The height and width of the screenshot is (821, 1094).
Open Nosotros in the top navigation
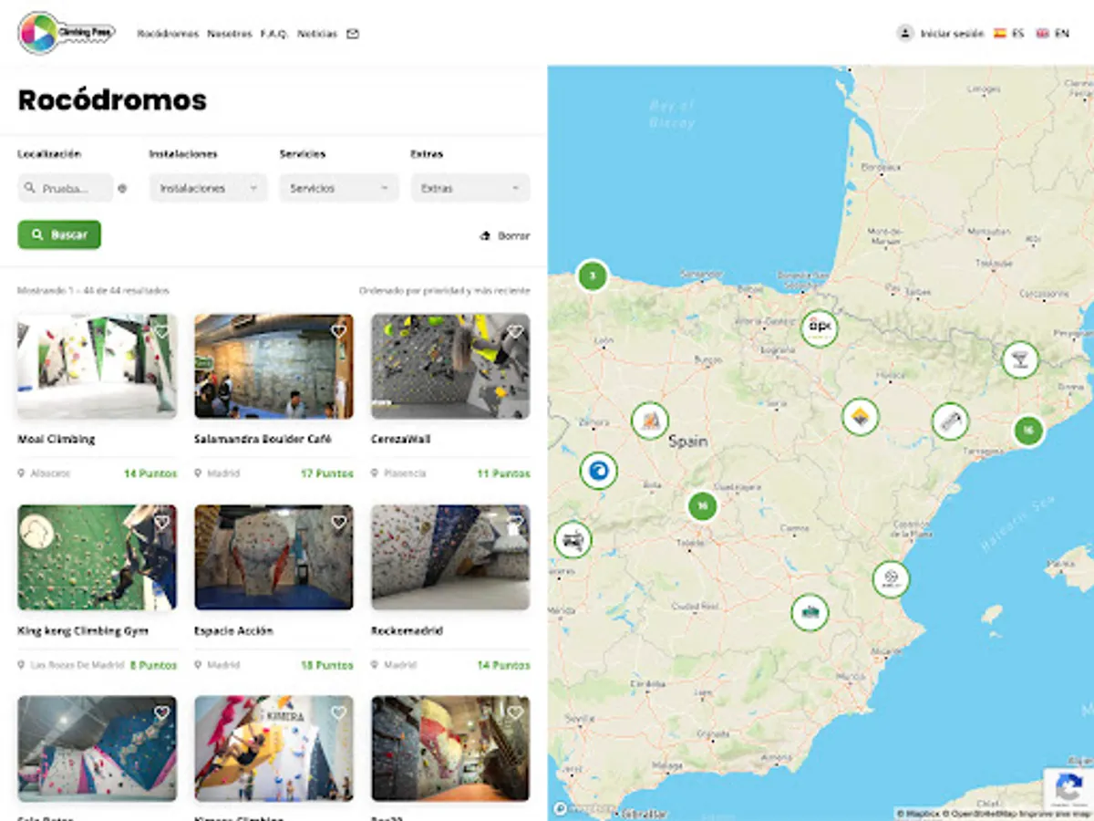click(230, 34)
